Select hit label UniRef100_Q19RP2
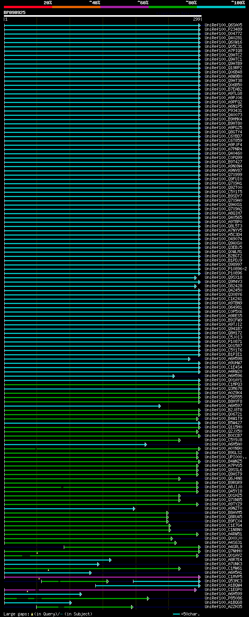Screen dimensions: 249x617 click(x=223, y=68)
